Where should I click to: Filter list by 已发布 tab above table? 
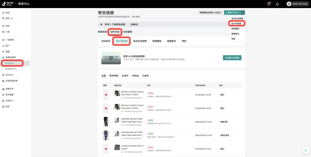pyautogui.click(x=145, y=76)
